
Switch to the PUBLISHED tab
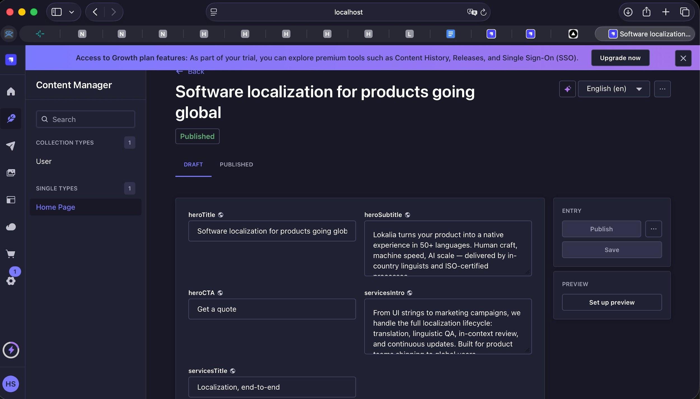click(x=236, y=164)
